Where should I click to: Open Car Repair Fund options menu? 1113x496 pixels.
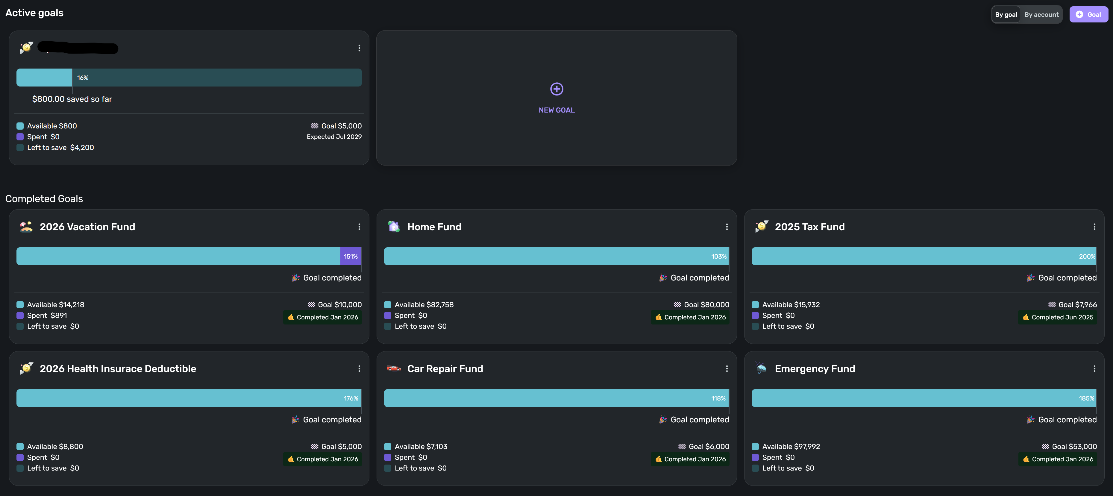(727, 368)
